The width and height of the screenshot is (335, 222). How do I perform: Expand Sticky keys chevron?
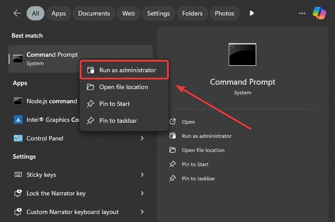coord(142,175)
